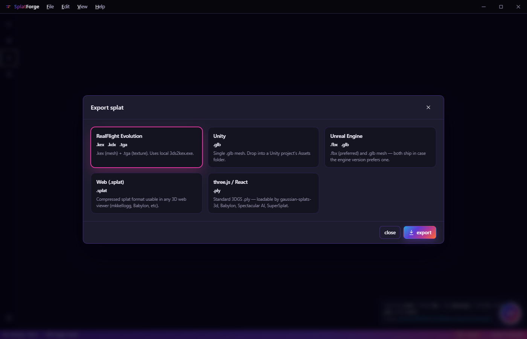Click the .kdx extension tag
The height and width of the screenshot is (339, 527).
112,145
